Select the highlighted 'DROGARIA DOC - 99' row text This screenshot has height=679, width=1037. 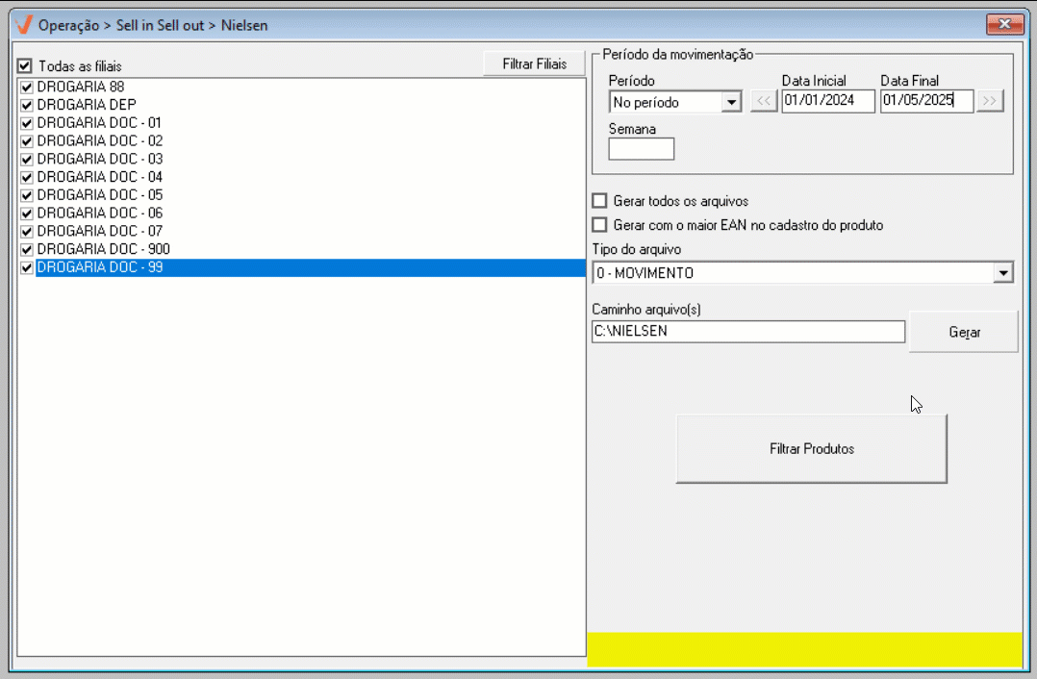(100, 267)
